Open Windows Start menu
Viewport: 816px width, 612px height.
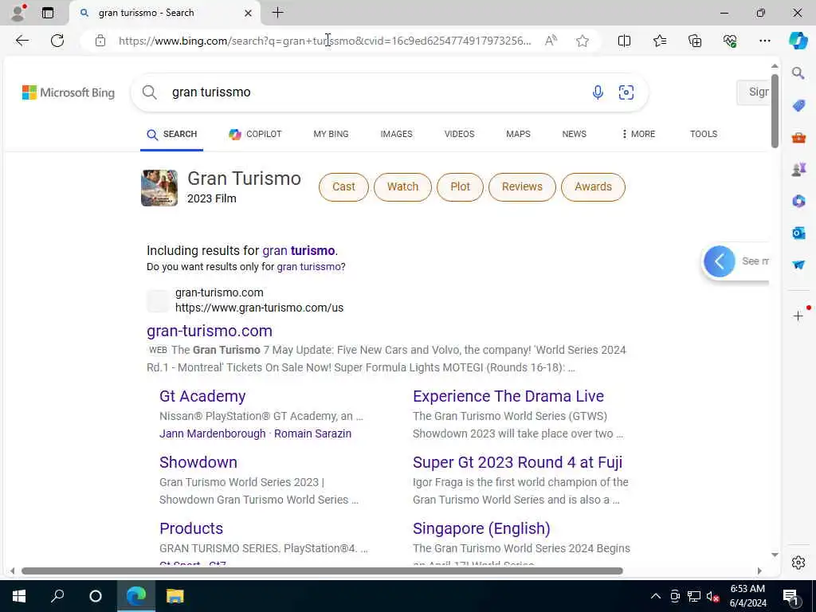(19, 596)
